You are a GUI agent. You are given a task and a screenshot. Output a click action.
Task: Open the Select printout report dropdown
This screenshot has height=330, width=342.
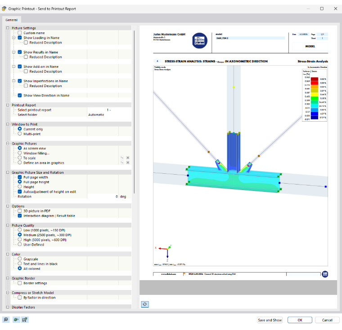tap(109, 110)
